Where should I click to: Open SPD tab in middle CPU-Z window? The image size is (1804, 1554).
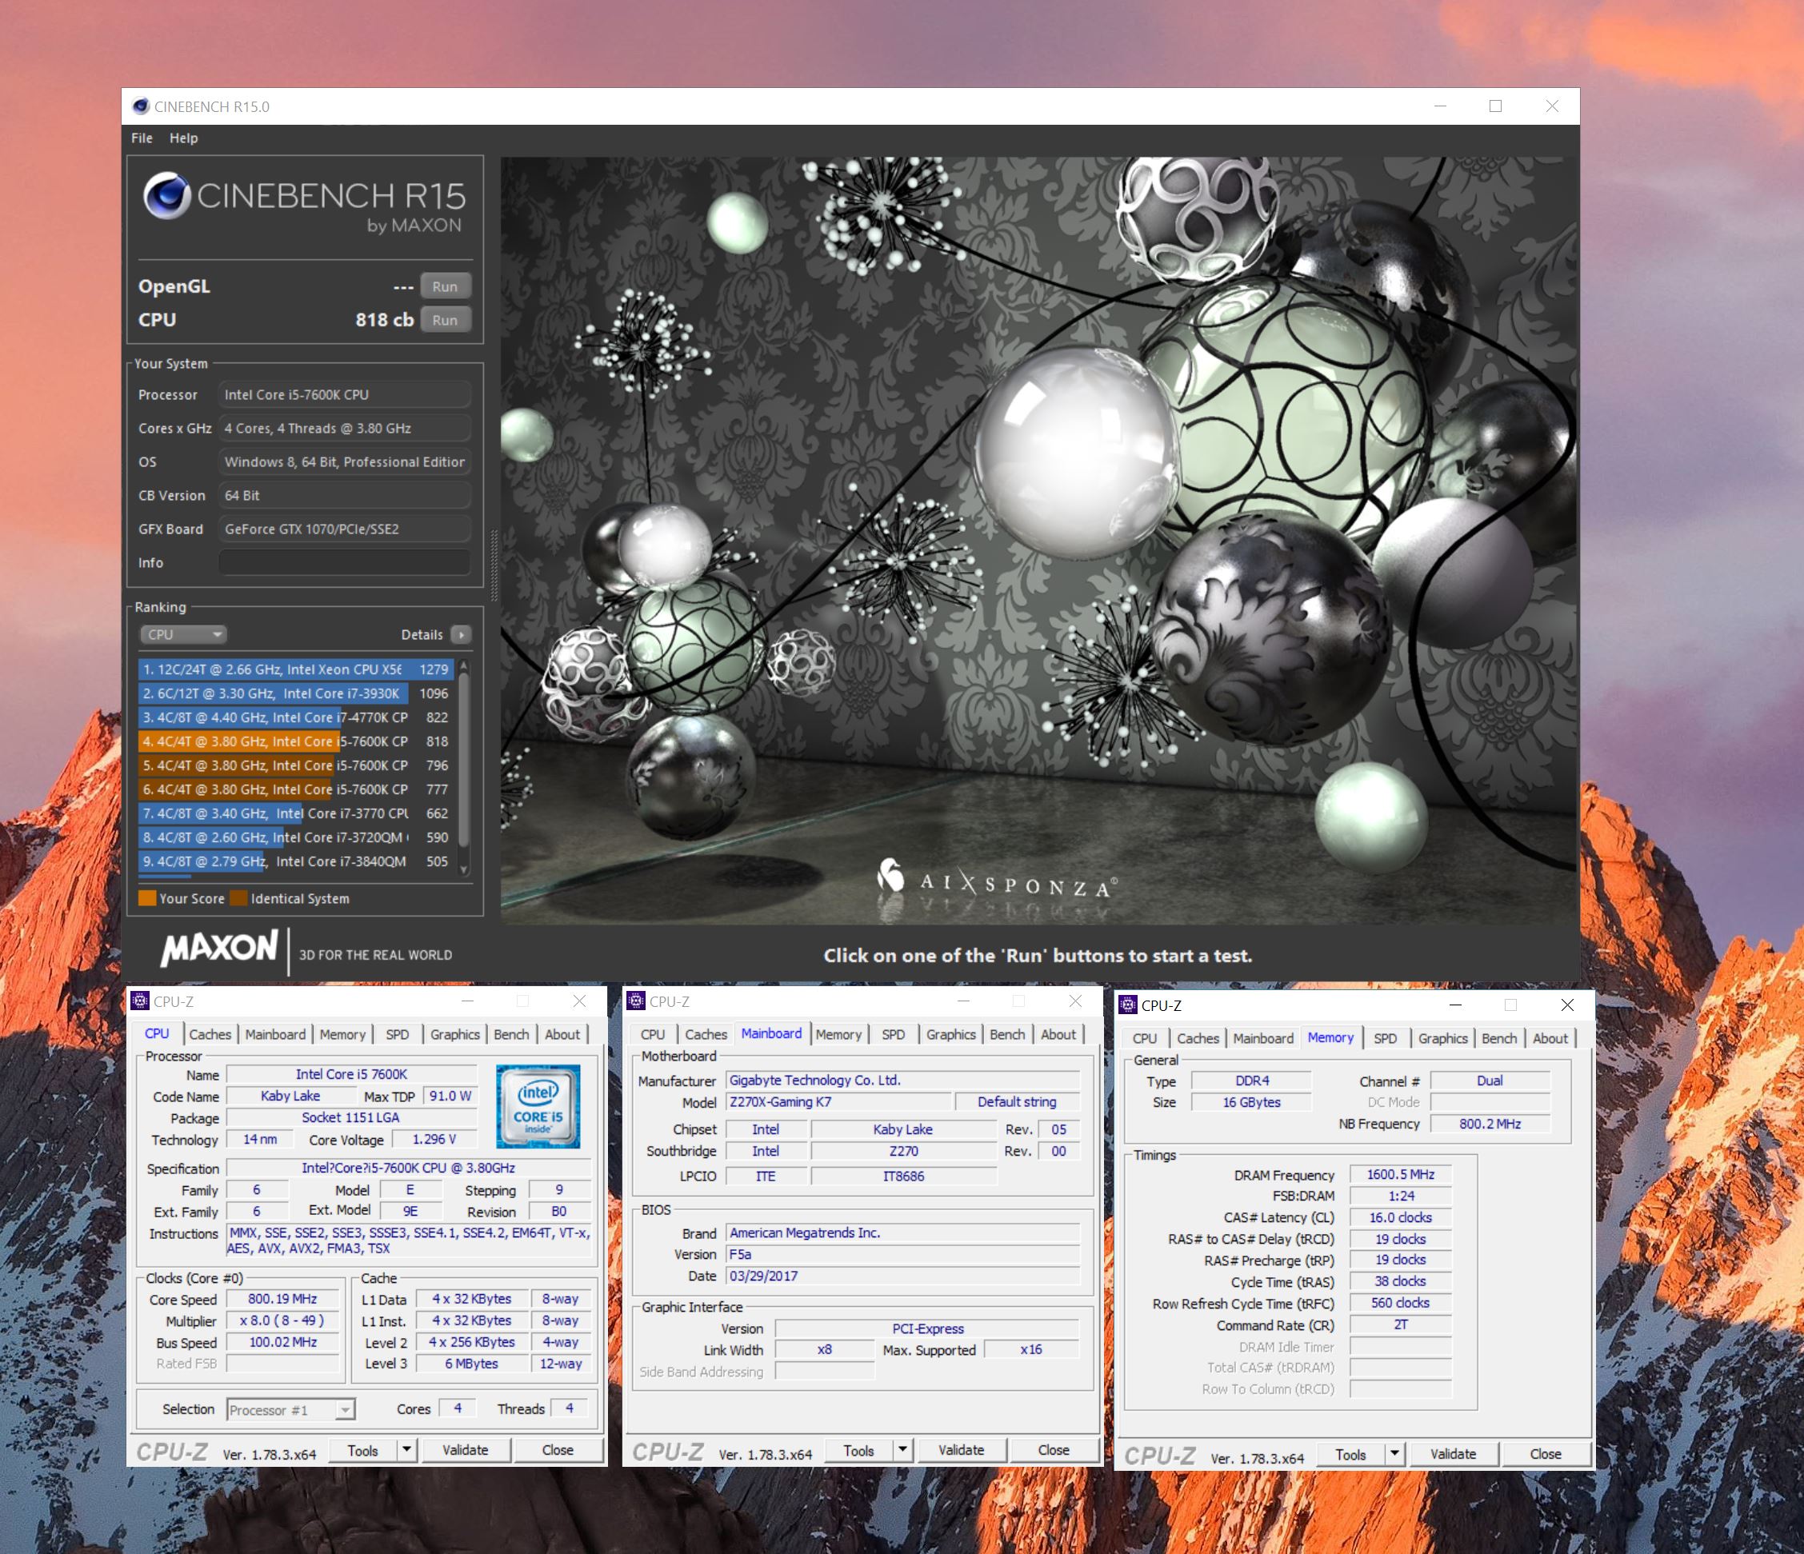(x=894, y=1034)
